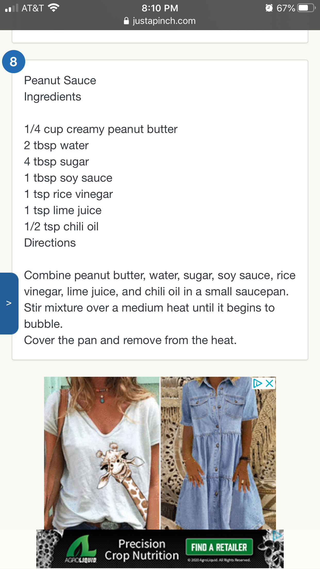Tap the Directions heading in step 8
320x569 pixels.
[50, 243]
